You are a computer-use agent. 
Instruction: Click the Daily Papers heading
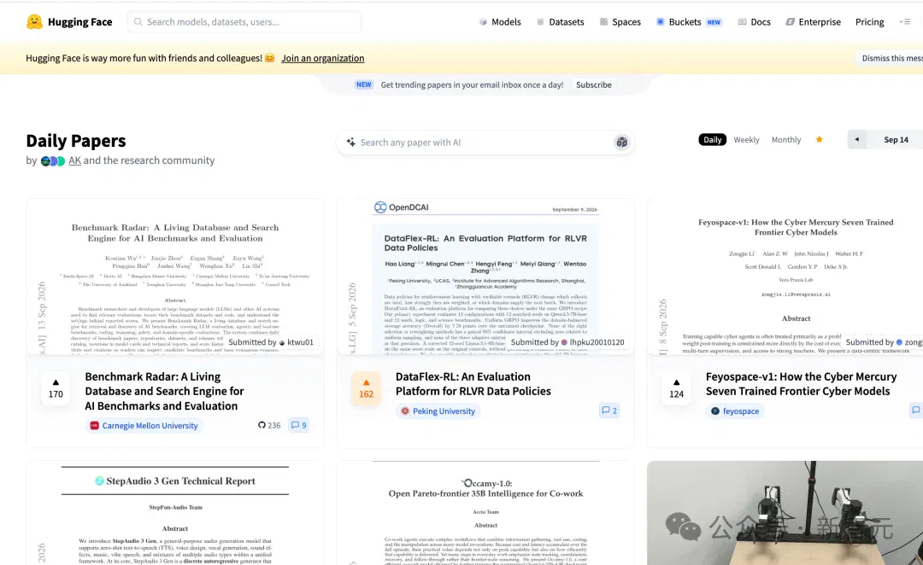pyautogui.click(x=76, y=141)
